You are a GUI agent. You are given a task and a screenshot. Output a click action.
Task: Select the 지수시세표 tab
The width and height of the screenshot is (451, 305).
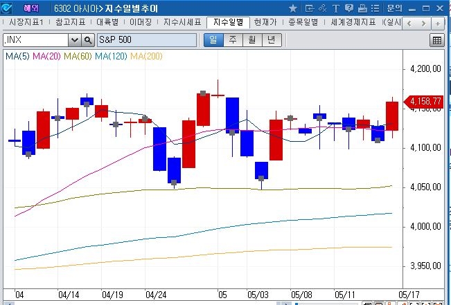[182, 22]
